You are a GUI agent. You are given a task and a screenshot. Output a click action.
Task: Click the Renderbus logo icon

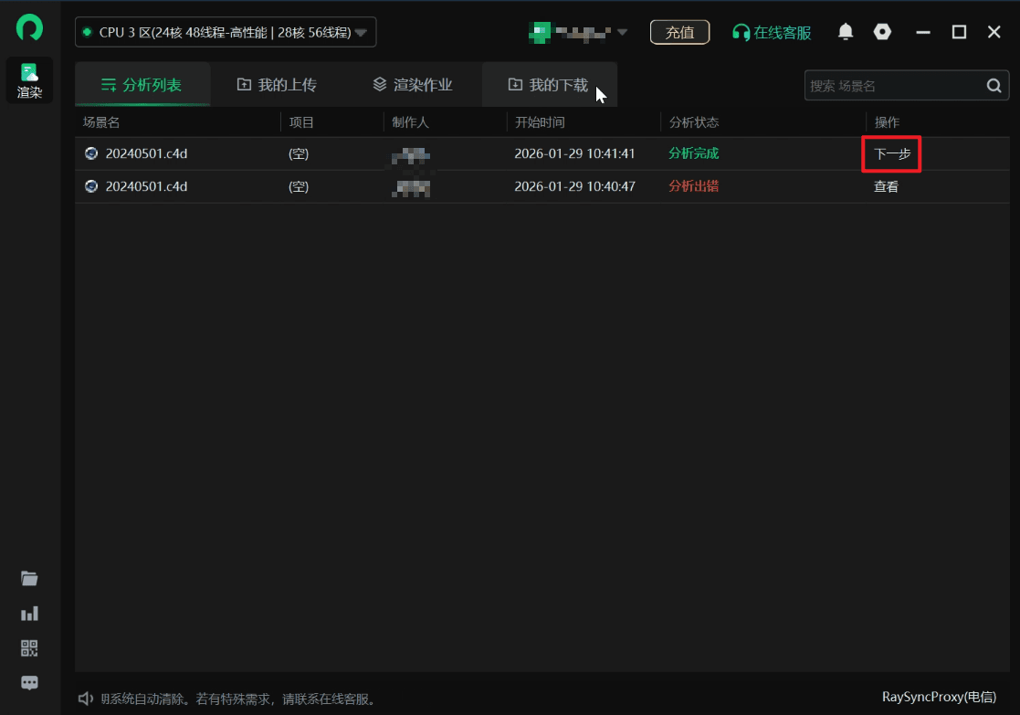29,27
